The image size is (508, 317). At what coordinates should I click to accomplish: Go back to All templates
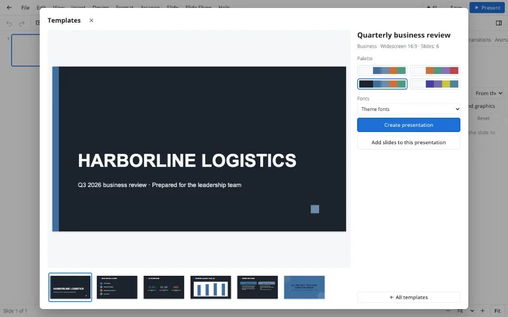pyautogui.click(x=409, y=297)
